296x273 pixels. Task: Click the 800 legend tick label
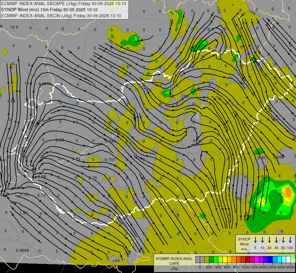point(236,267)
